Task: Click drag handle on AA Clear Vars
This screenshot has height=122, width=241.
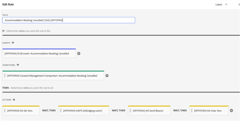Action: [x=192, y=111]
